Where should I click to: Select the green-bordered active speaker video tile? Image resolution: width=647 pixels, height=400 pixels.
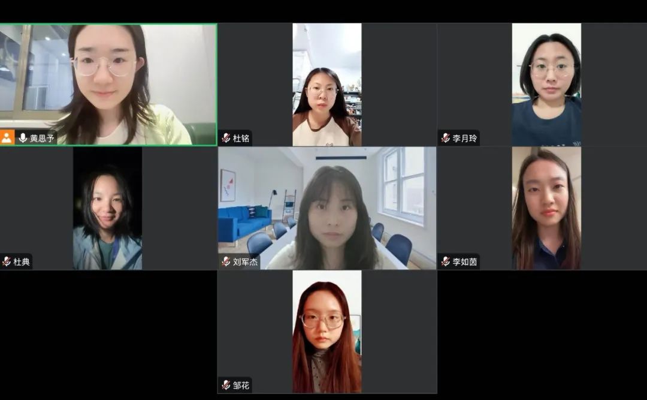(108, 85)
